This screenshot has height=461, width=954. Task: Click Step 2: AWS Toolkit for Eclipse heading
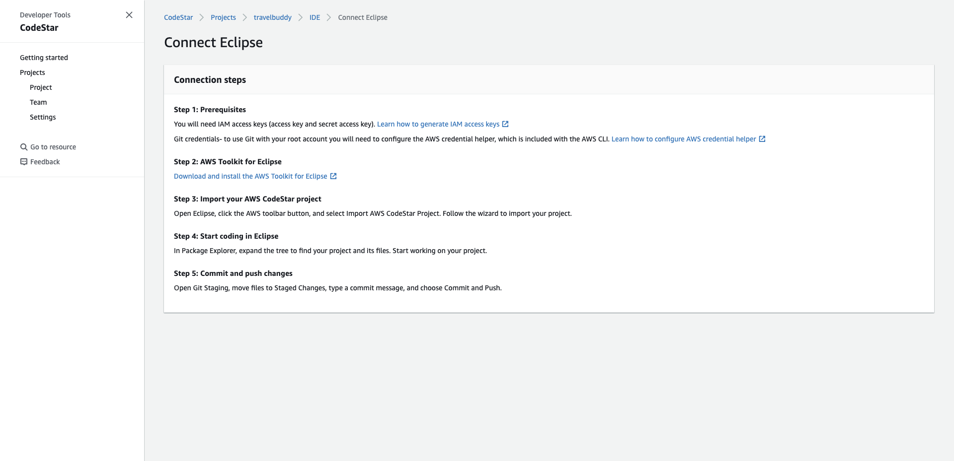click(228, 162)
